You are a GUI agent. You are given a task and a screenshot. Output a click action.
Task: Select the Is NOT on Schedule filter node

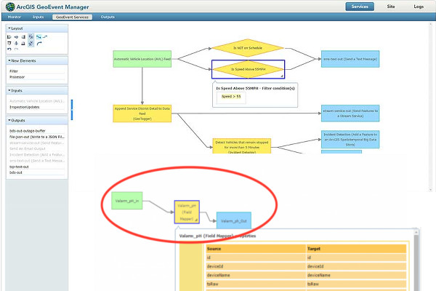248,49
